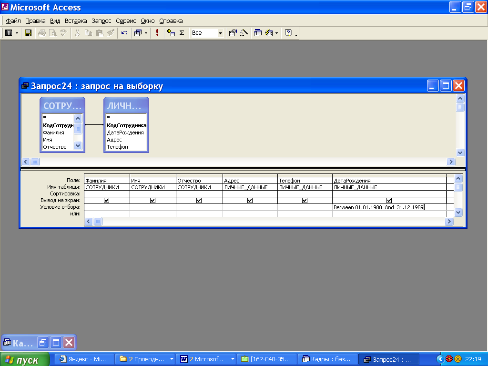Click the Between criteria cell for ДатаРождения

[x=389, y=207]
